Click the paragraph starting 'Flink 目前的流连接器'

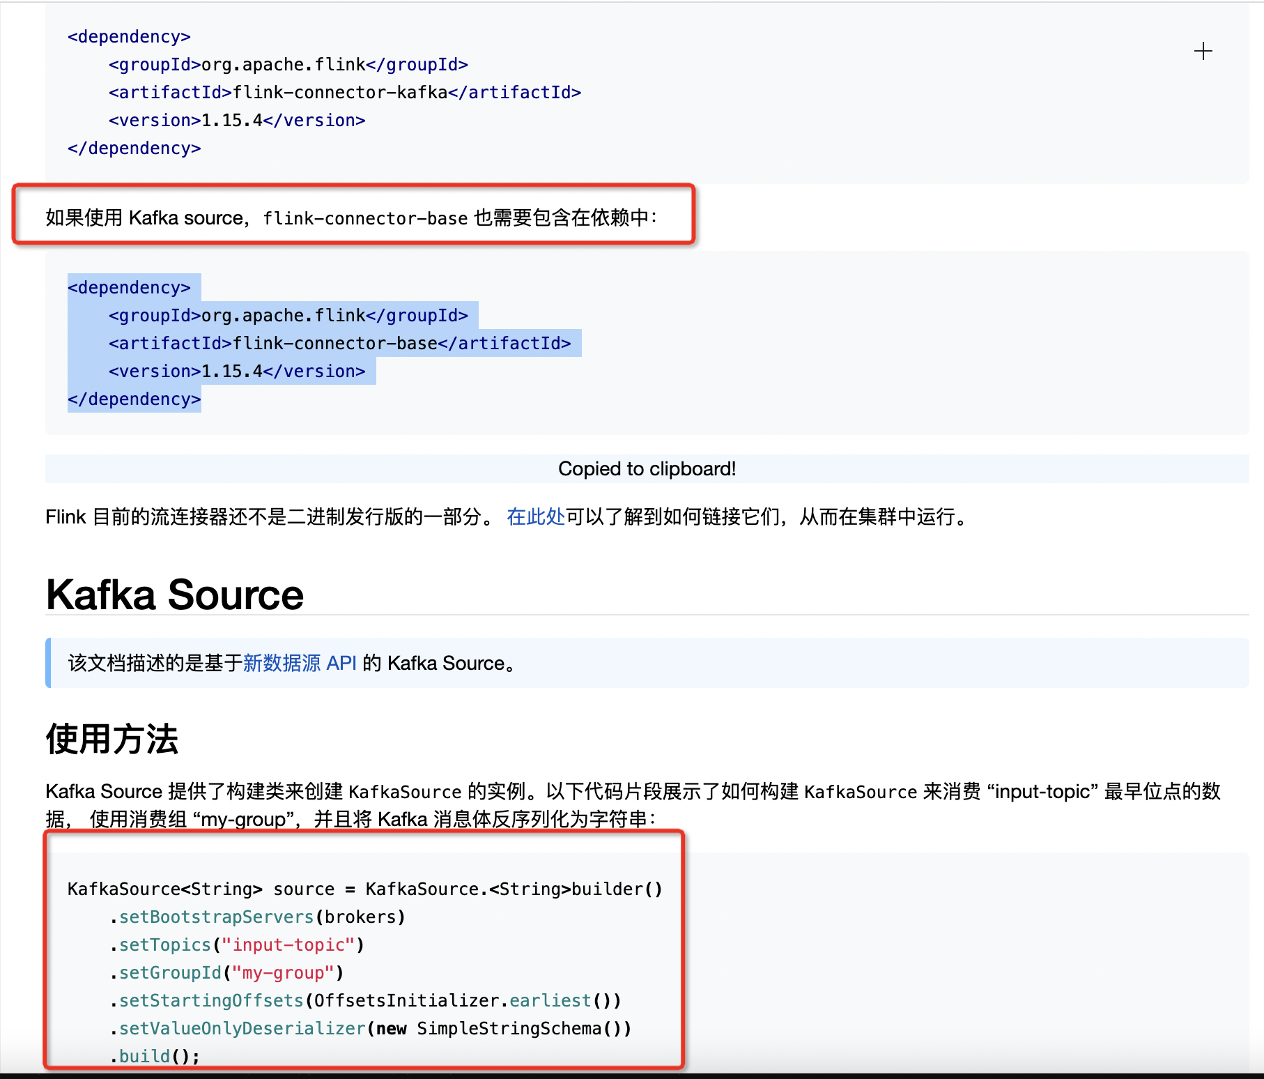pos(509,516)
